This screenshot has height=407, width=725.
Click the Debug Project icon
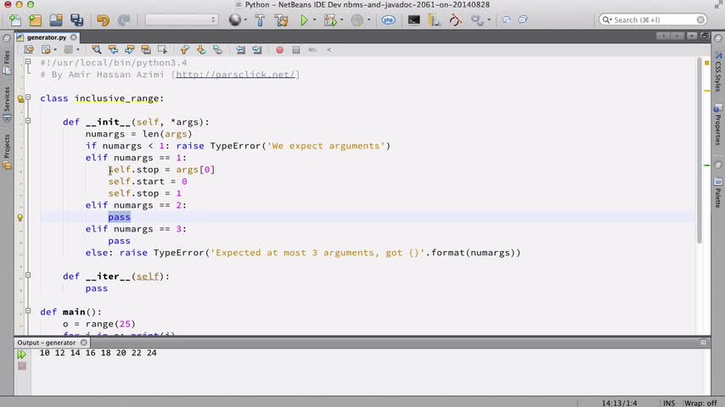[x=330, y=20]
